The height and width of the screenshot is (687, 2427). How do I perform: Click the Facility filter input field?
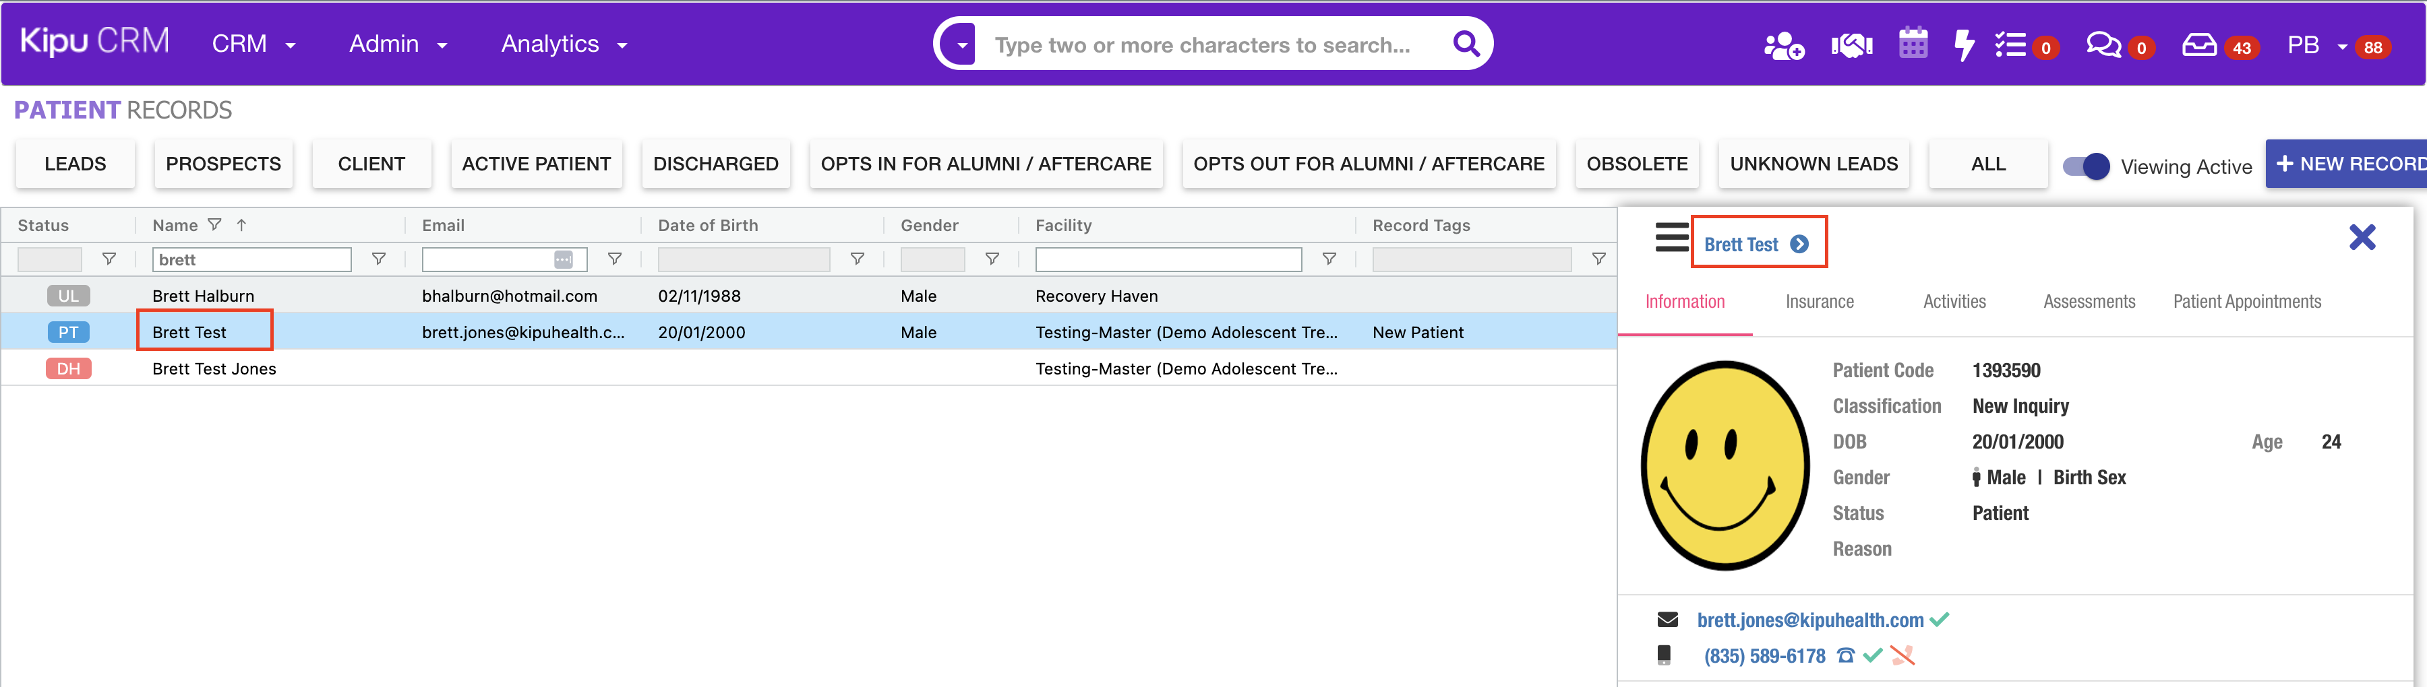[1168, 260]
